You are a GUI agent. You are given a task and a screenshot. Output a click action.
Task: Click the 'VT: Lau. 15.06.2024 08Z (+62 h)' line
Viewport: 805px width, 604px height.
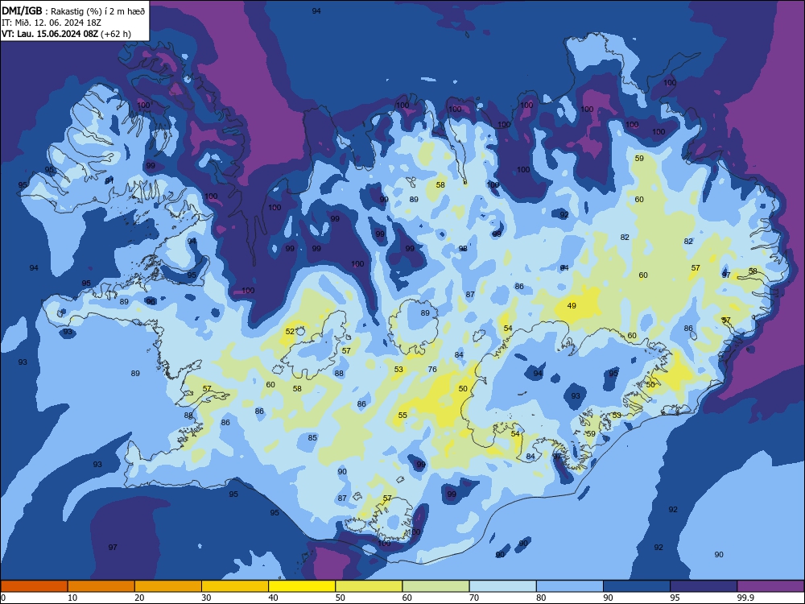(66, 34)
